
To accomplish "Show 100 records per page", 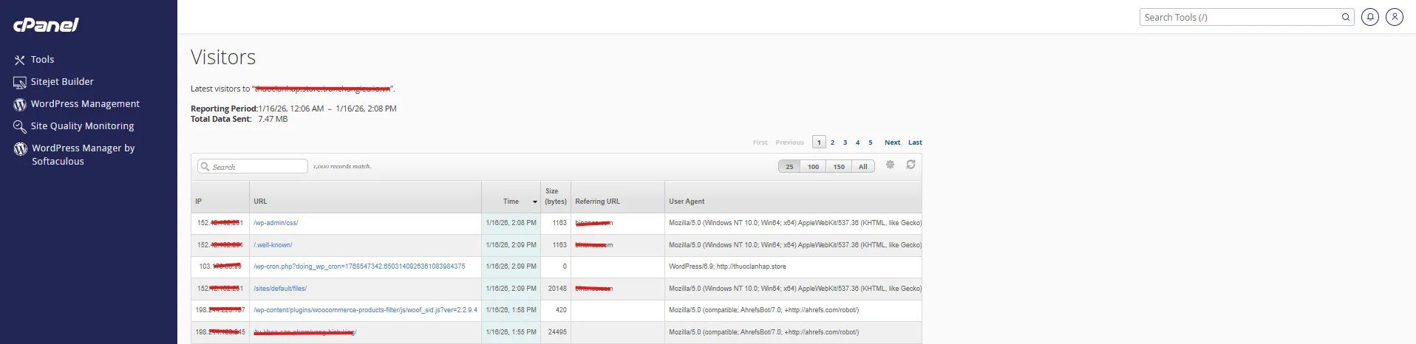I will 813,167.
